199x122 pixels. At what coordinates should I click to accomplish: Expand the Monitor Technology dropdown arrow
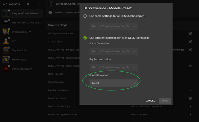190,106
